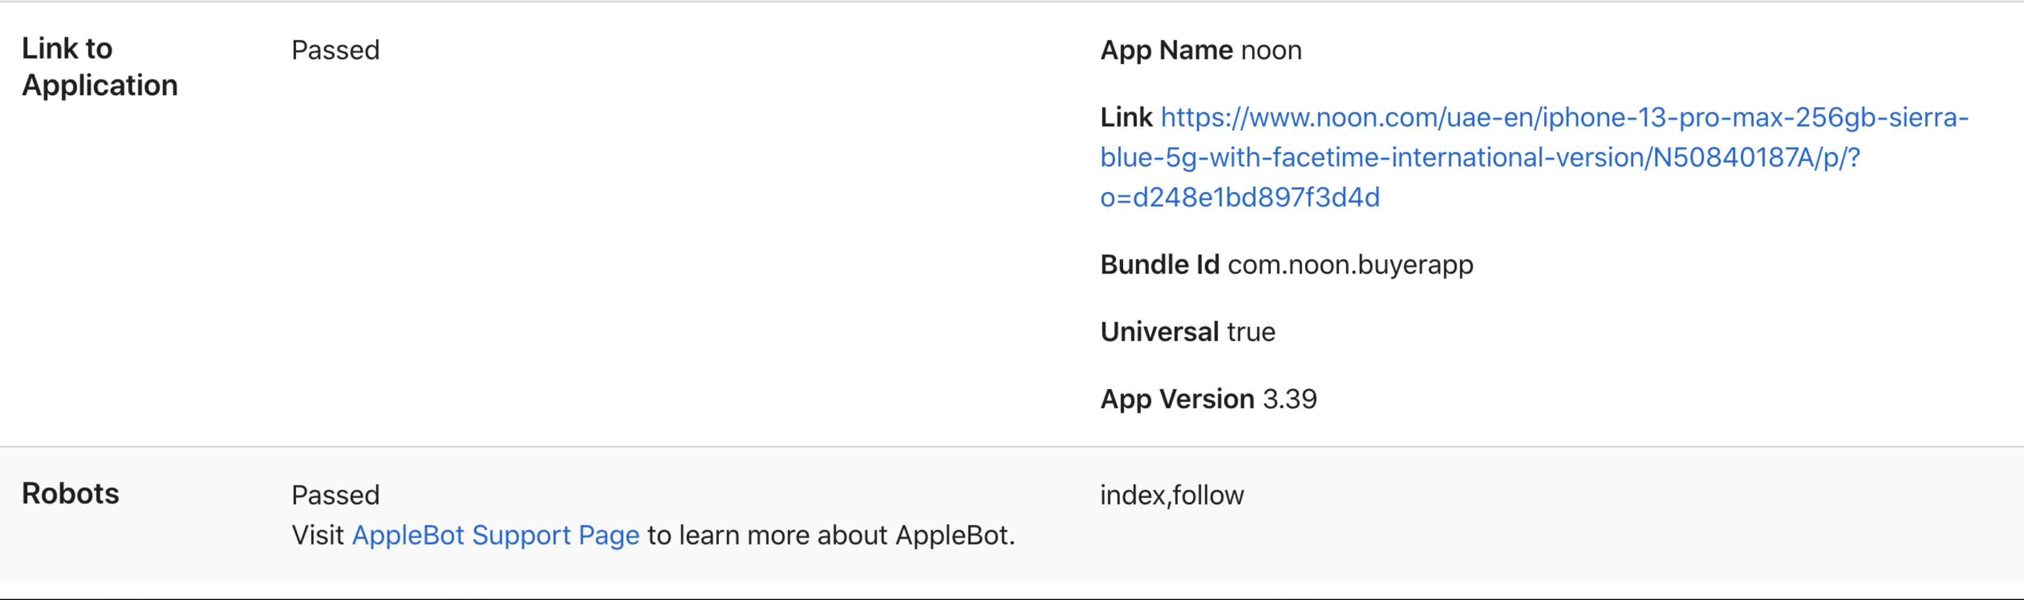Click the divider line above the Robots row
The image size is (2024, 600).
tap(1012, 446)
